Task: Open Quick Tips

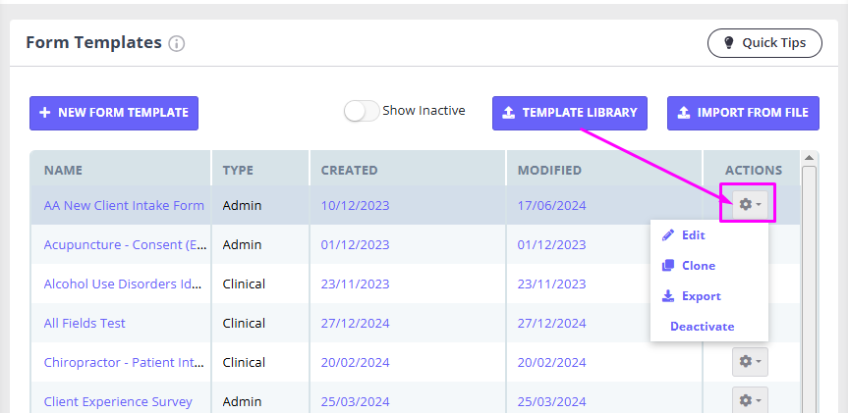Action: (764, 43)
